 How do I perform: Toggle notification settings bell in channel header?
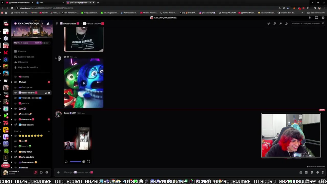pos(275,24)
